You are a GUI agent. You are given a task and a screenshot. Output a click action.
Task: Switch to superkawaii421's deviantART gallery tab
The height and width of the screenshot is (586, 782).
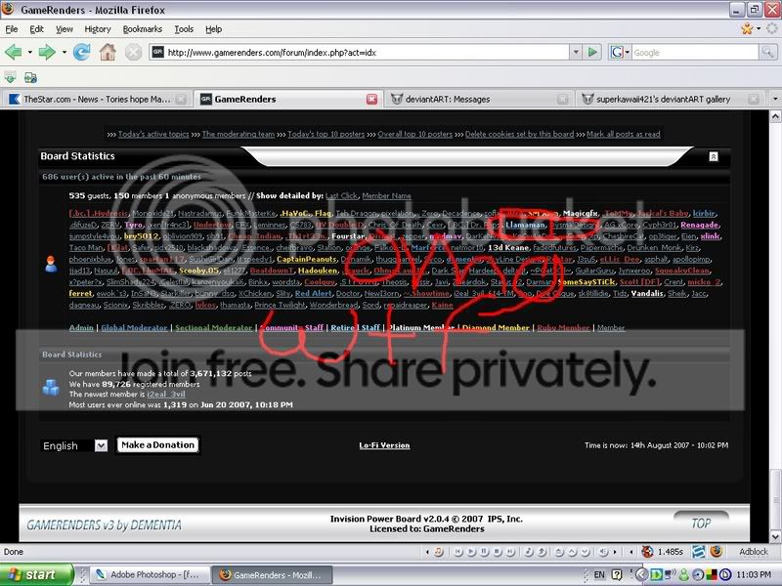[671, 100]
